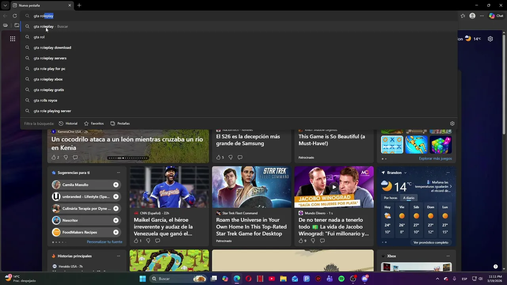Select suggestion 'gta rol'

tap(239, 37)
